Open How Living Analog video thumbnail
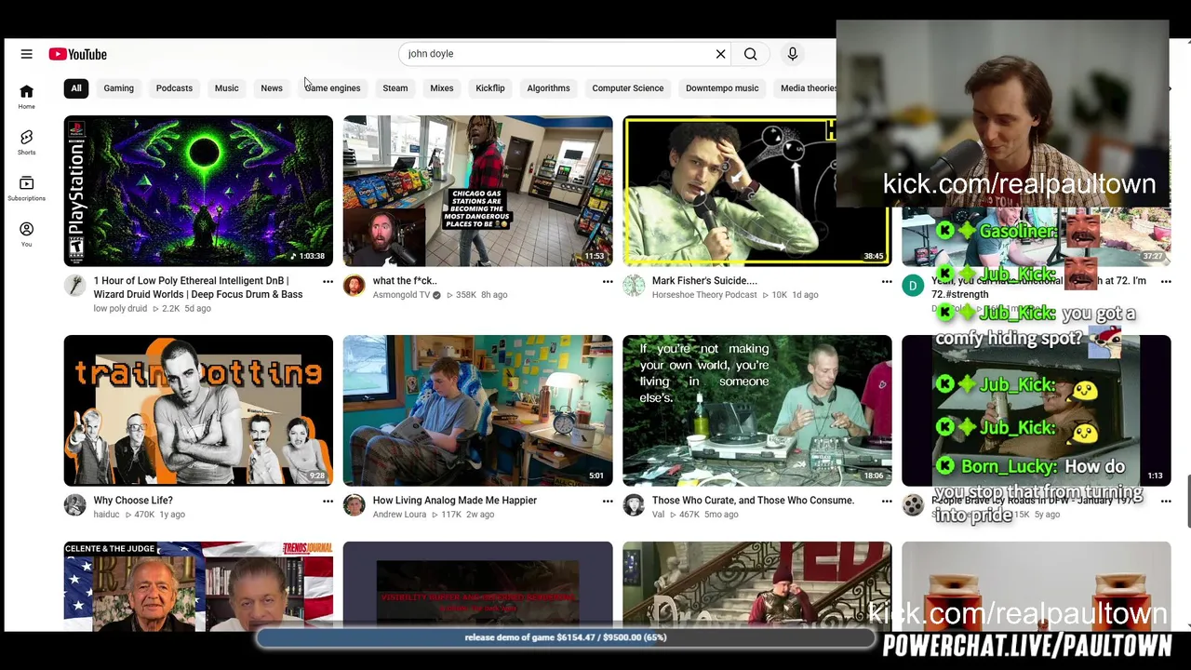Image resolution: width=1191 pixels, height=670 pixels. tap(478, 410)
